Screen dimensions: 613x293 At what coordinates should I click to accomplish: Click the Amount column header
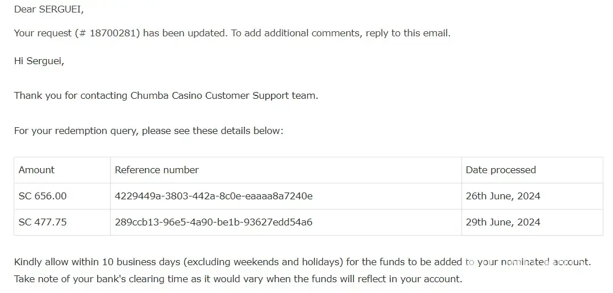pyautogui.click(x=36, y=170)
